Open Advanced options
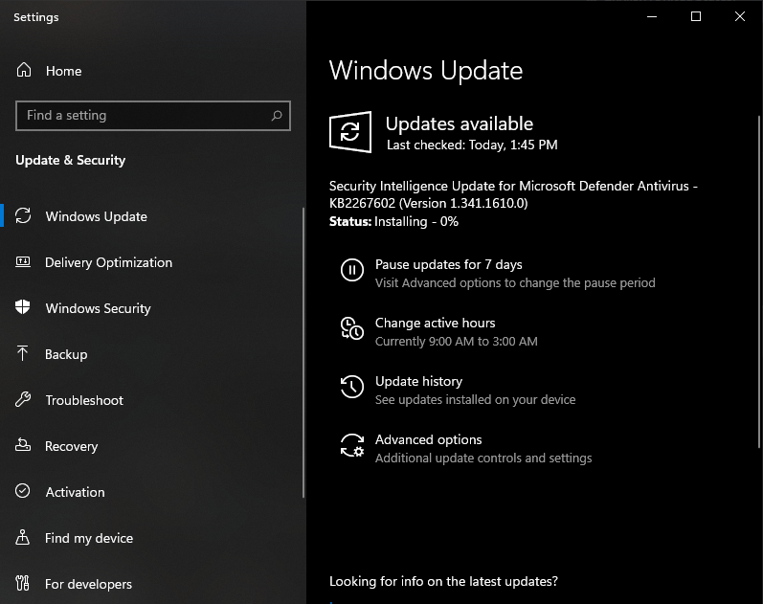The image size is (763, 604). (428, 439)
